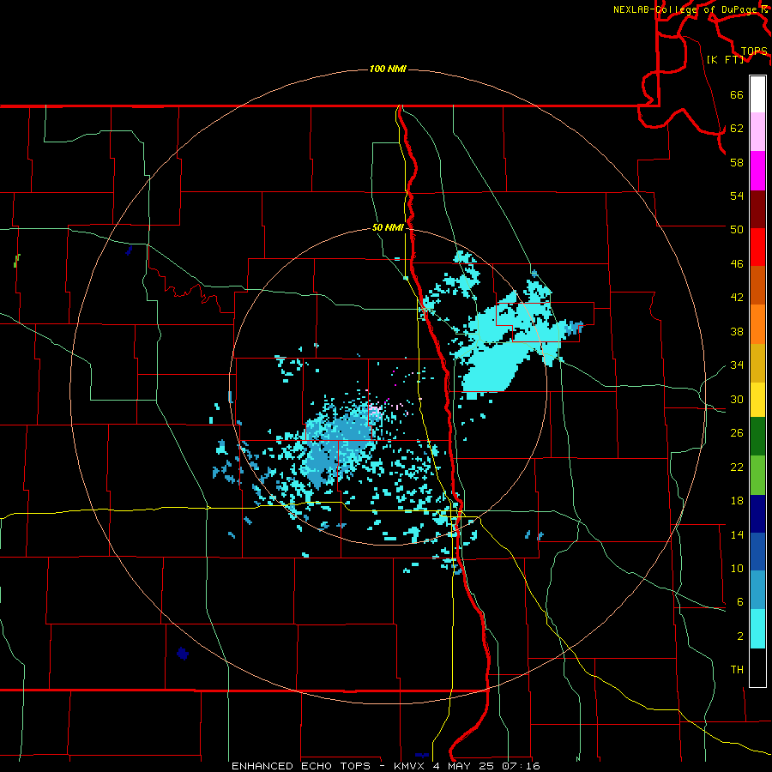Select the dark green legend swatch

pos(757,437)
